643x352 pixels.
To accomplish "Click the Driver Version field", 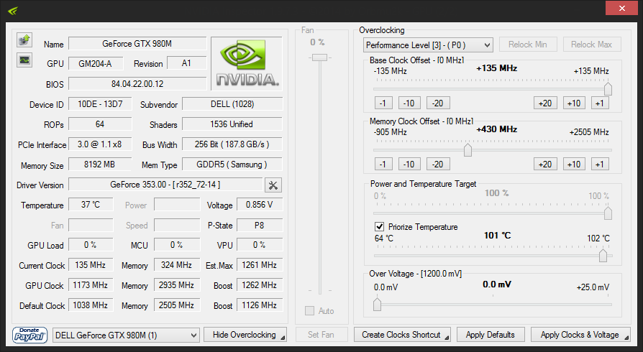I will click(x=165, y=185).
